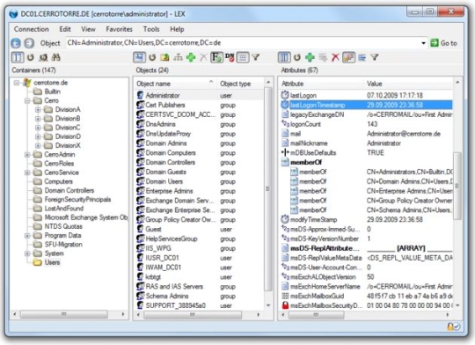475x345 pixels.
Task: Toggle the containers panel layout icon
Action: [18, 57]
